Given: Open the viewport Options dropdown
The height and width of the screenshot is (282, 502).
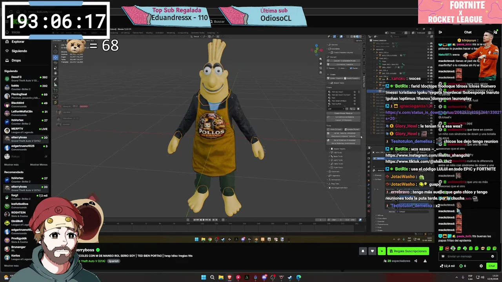Looking at the screenshot, I should (359, 40).
